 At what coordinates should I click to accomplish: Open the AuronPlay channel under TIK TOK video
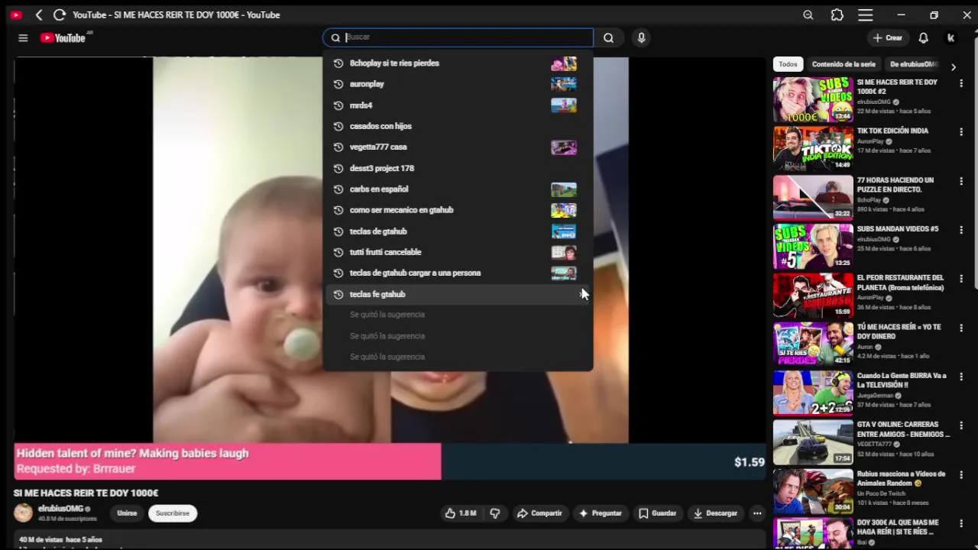point(870,141)
